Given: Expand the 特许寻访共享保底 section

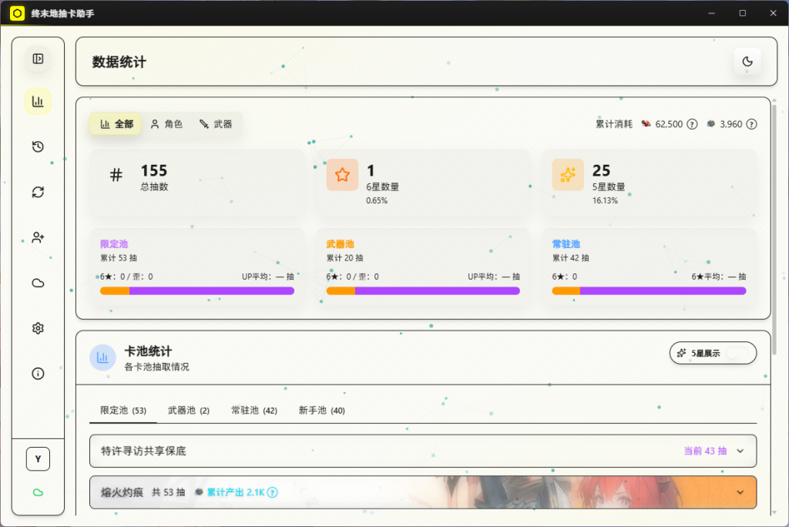Looking at the screenshot, I should click(739, 451).
